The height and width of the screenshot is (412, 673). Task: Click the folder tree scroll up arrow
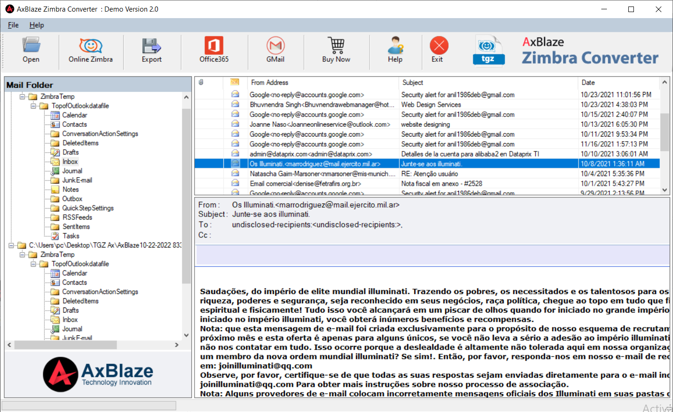pyautogui.click(x=186, y=97)
